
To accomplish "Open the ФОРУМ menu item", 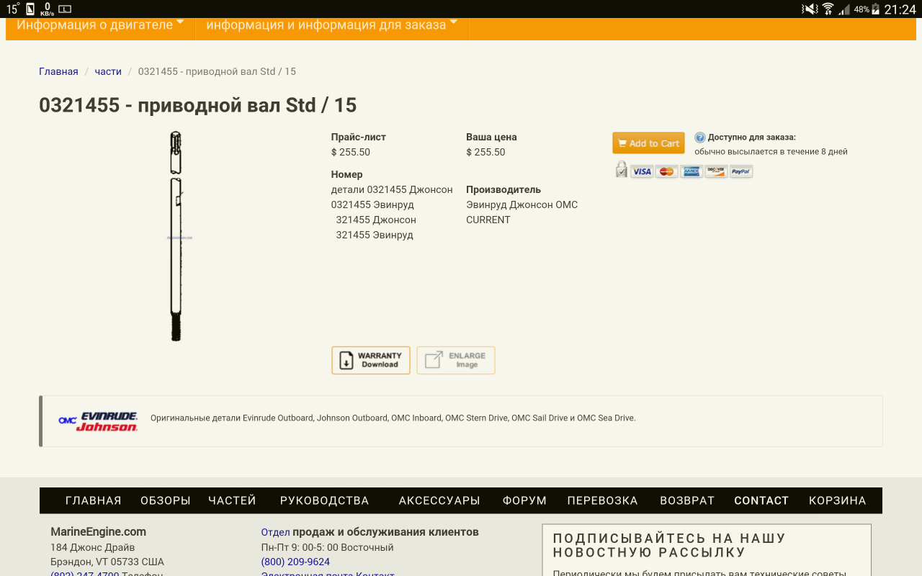I will (x=524, y=500).
